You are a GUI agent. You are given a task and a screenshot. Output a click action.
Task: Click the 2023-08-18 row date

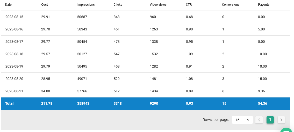tap(14, 54)
